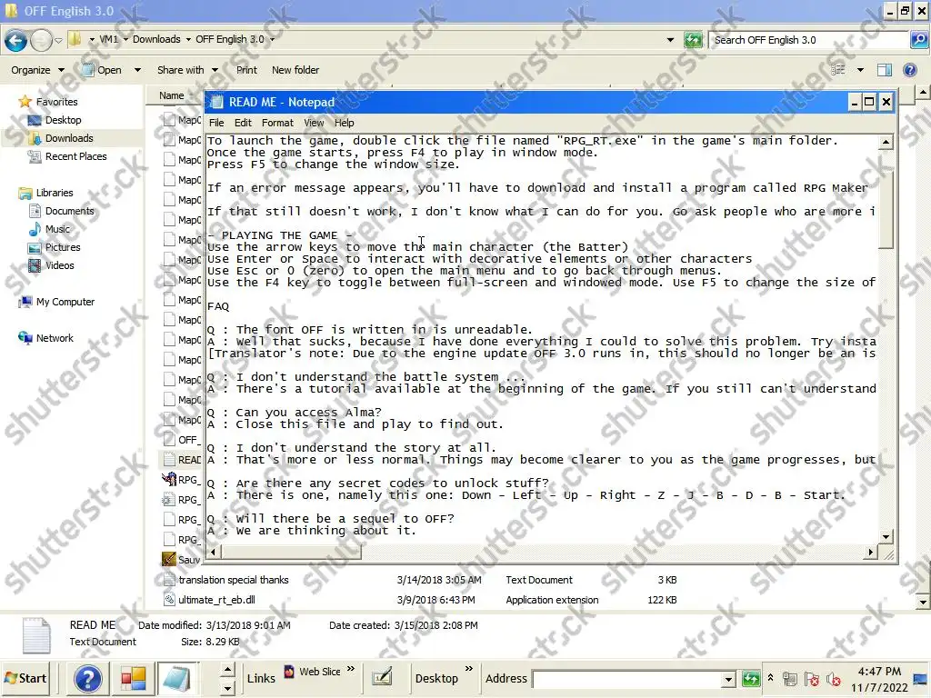
Task: Click the search magnifier icon
Action: click(918, 40)
